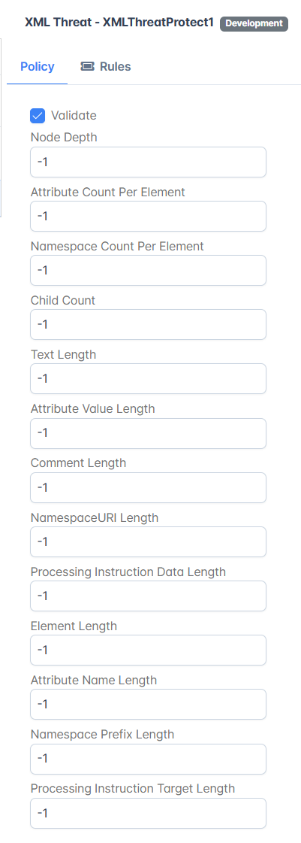
Task: Select the Comment Length field
Action: click(x=148, y=487)
